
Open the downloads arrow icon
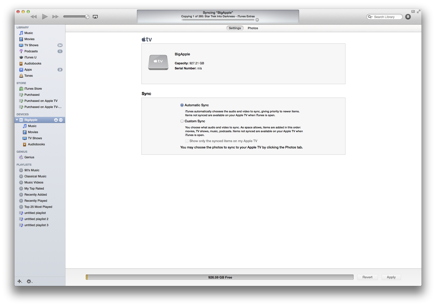(408, 17)
